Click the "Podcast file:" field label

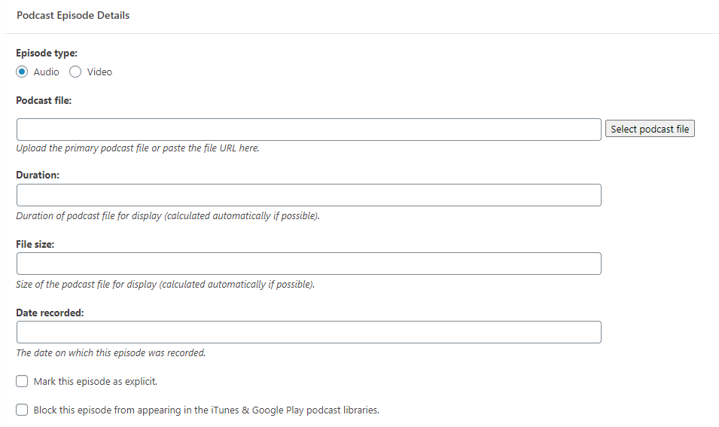44,100
